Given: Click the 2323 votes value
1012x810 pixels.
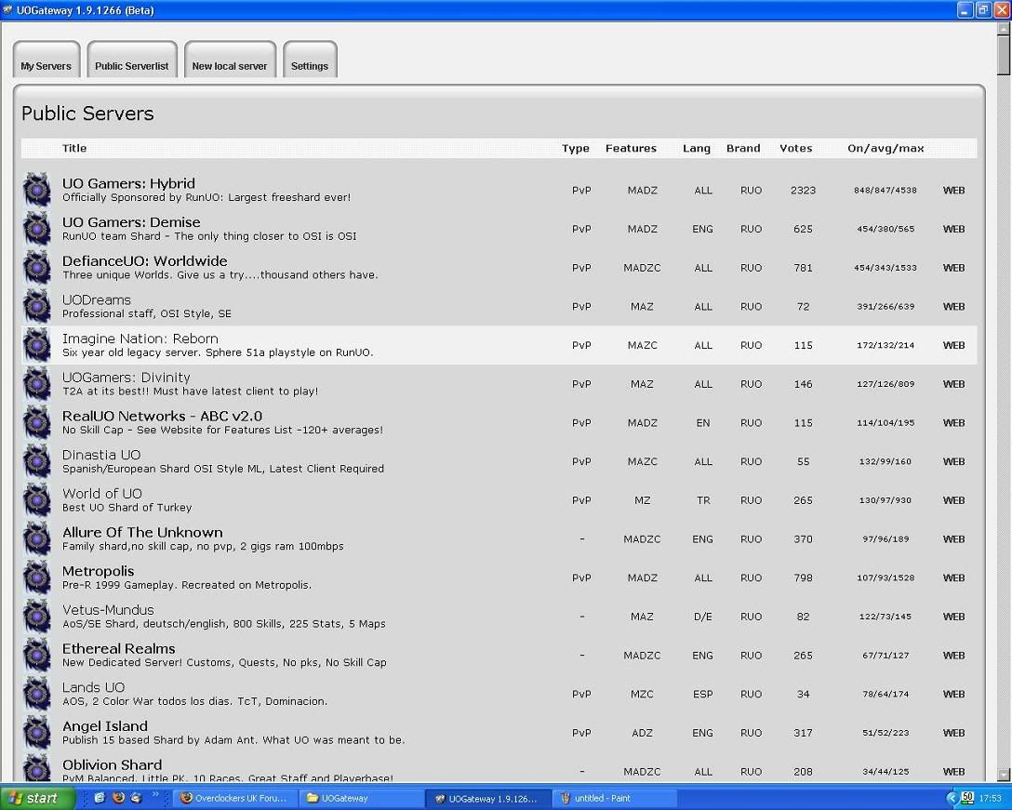Looking at the screenshot, I should 803,191.
